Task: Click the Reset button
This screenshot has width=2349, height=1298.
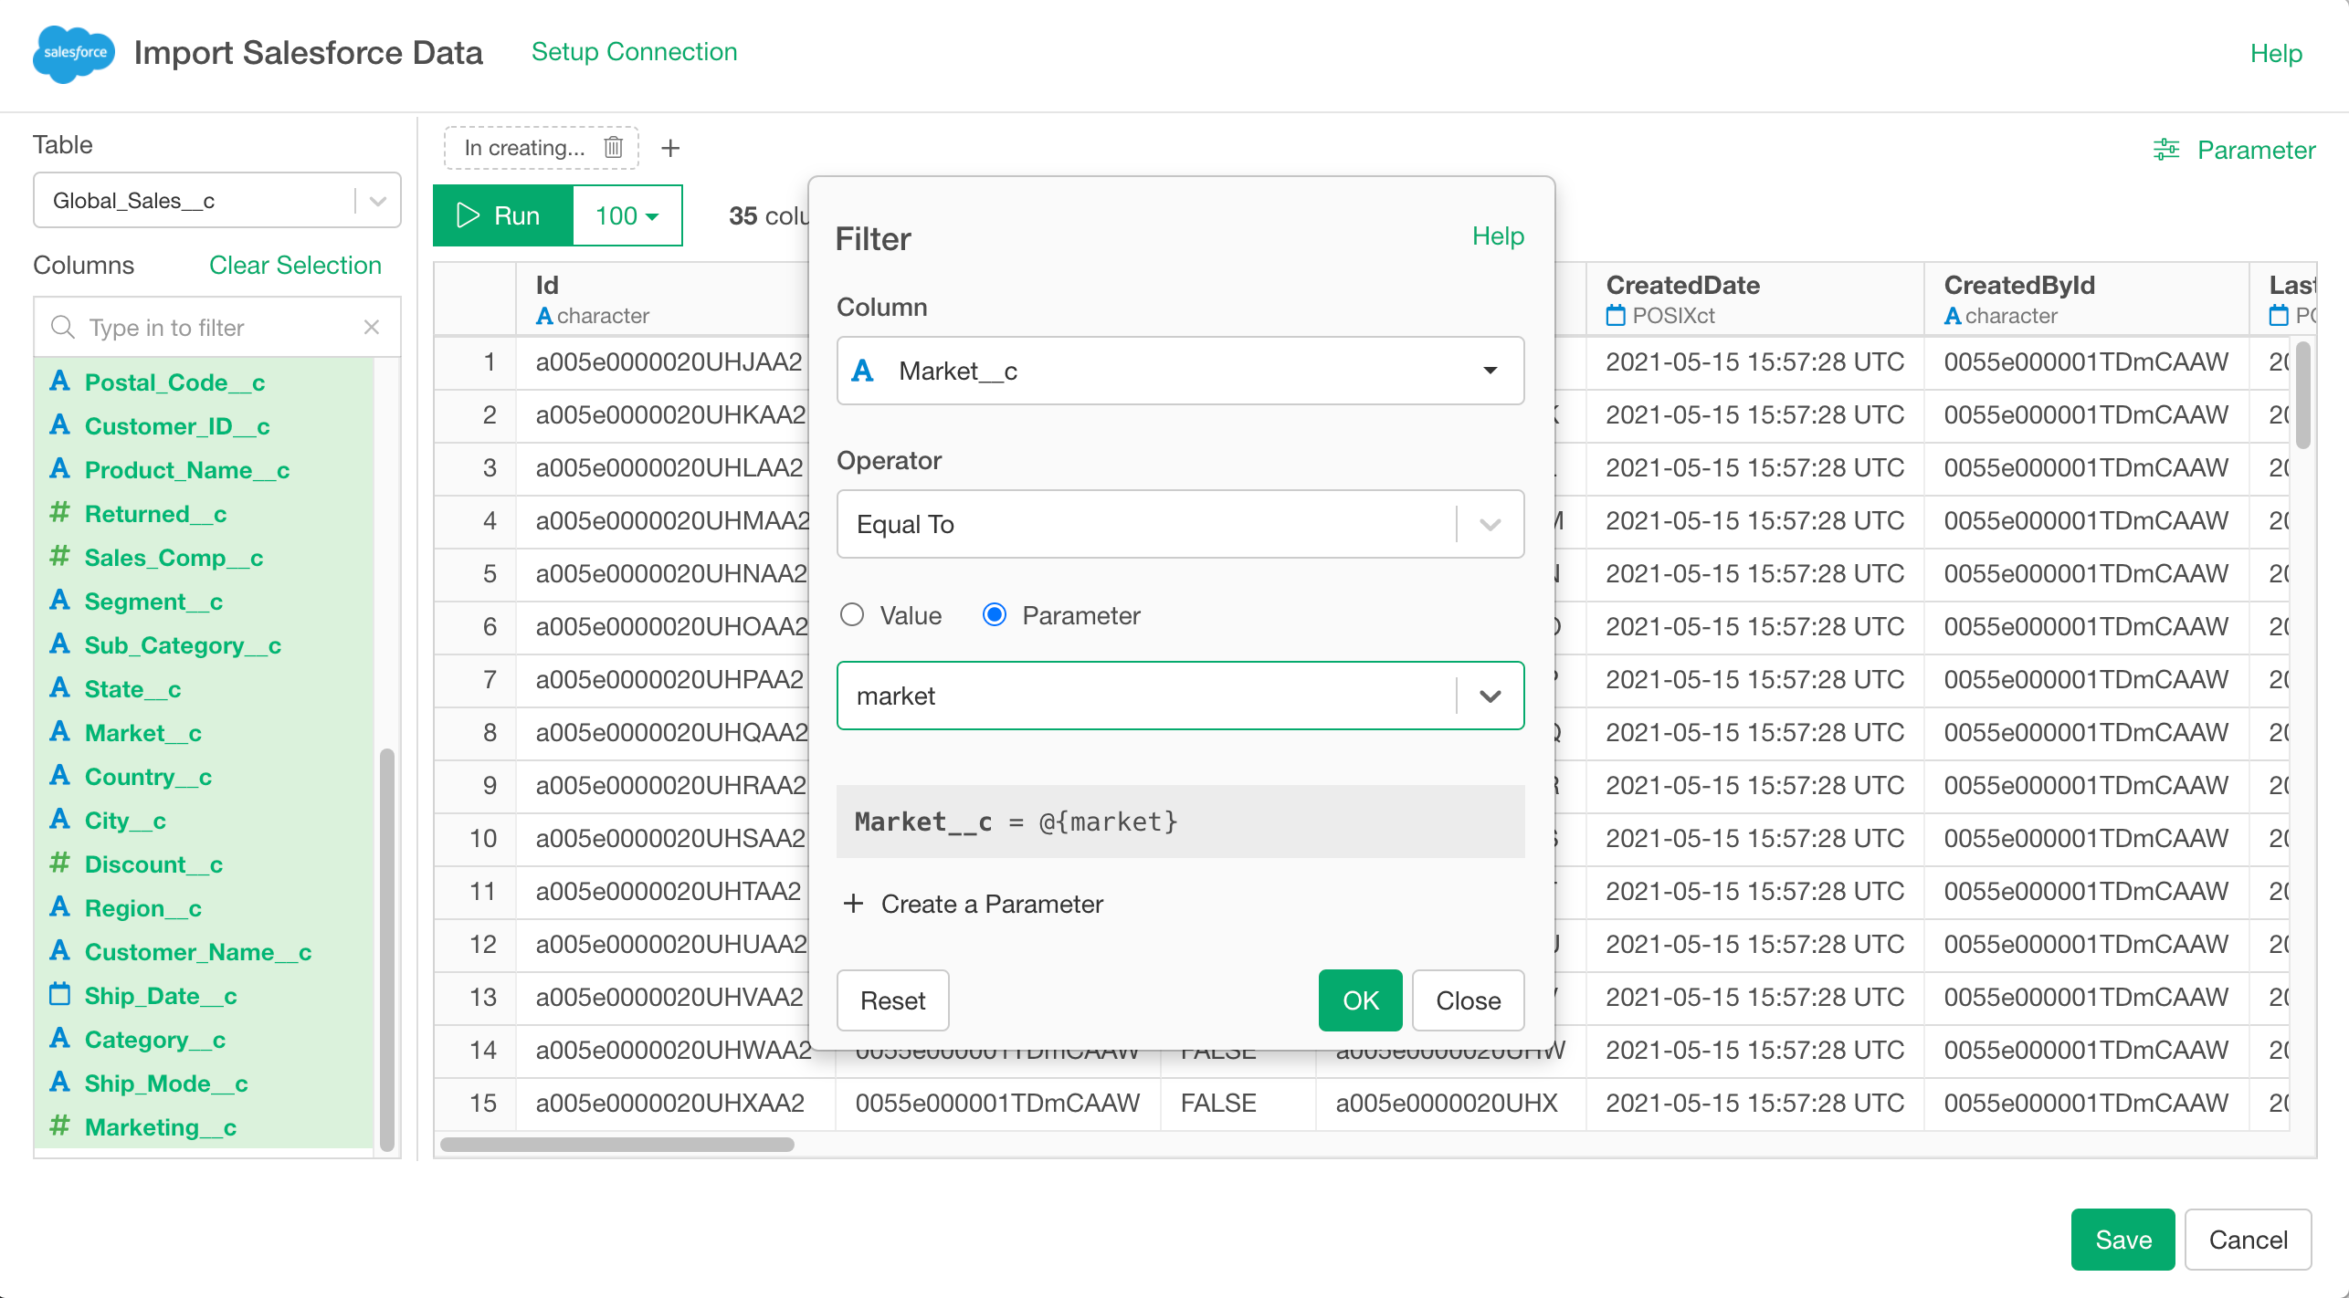Action: (892, 1000)
